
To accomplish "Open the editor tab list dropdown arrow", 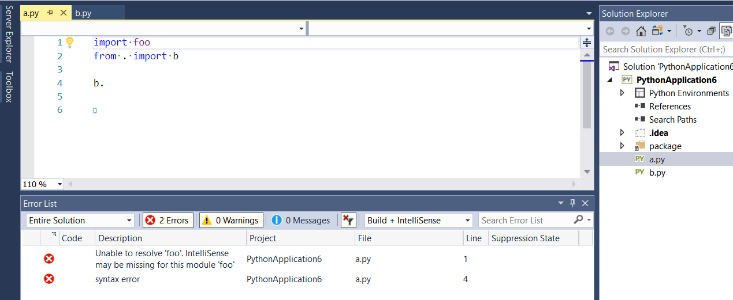I will pyautogui.click(x=589, y=13).
